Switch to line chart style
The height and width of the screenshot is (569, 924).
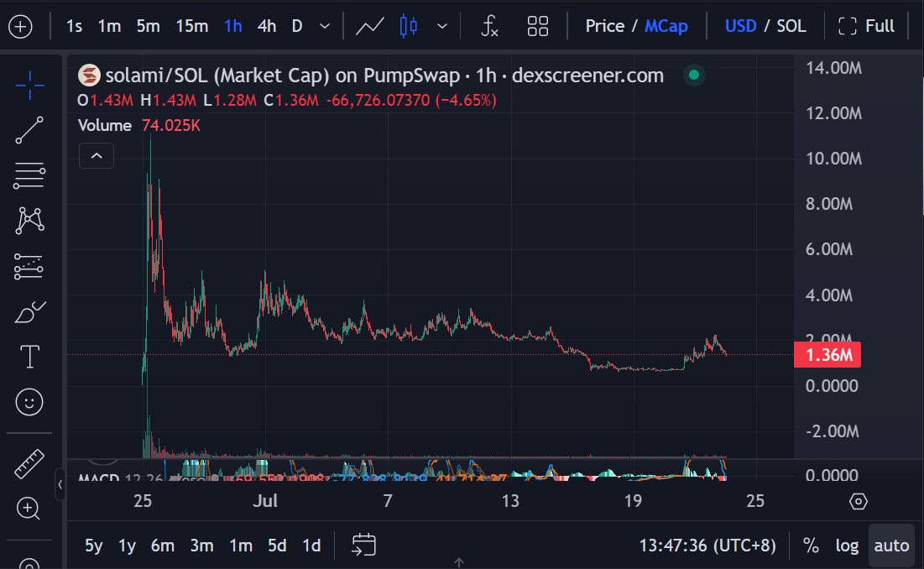(x=370, y=27)
